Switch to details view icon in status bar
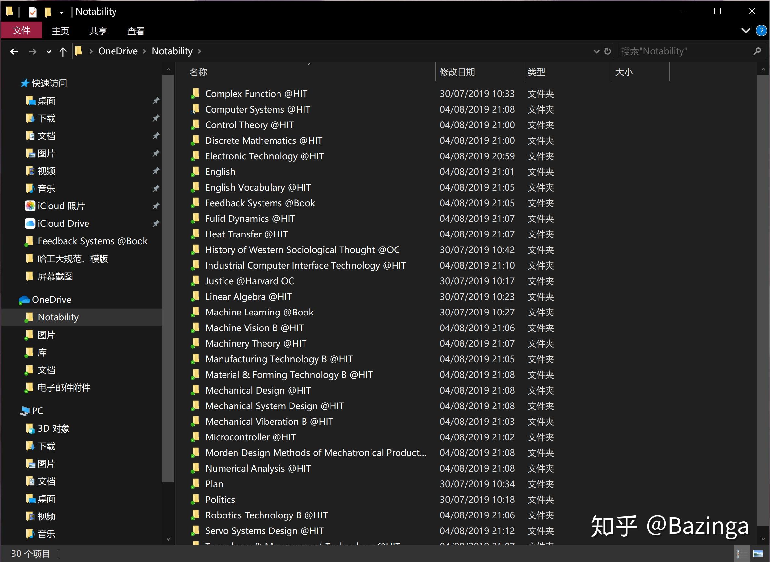 tap(742, 554)
